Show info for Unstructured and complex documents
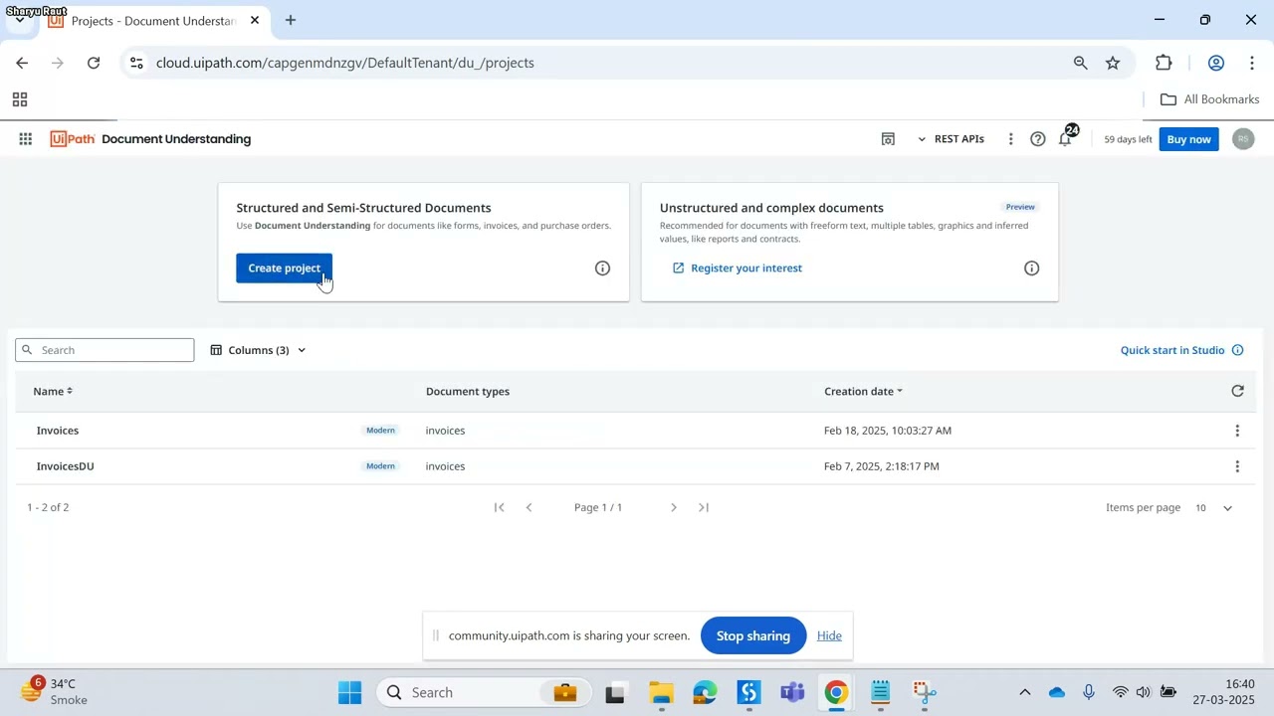This screenshot has height=716, width=1274. [1031, 268]
